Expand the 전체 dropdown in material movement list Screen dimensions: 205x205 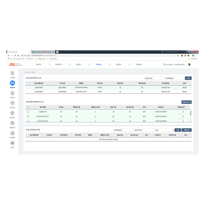click(x=164, y=130)
